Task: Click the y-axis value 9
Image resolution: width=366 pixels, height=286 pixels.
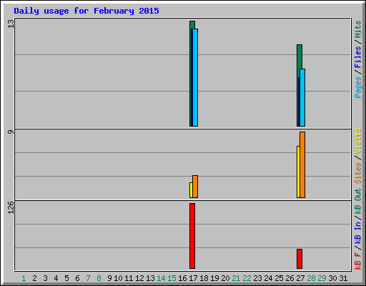Action: (x=11, y=132)
